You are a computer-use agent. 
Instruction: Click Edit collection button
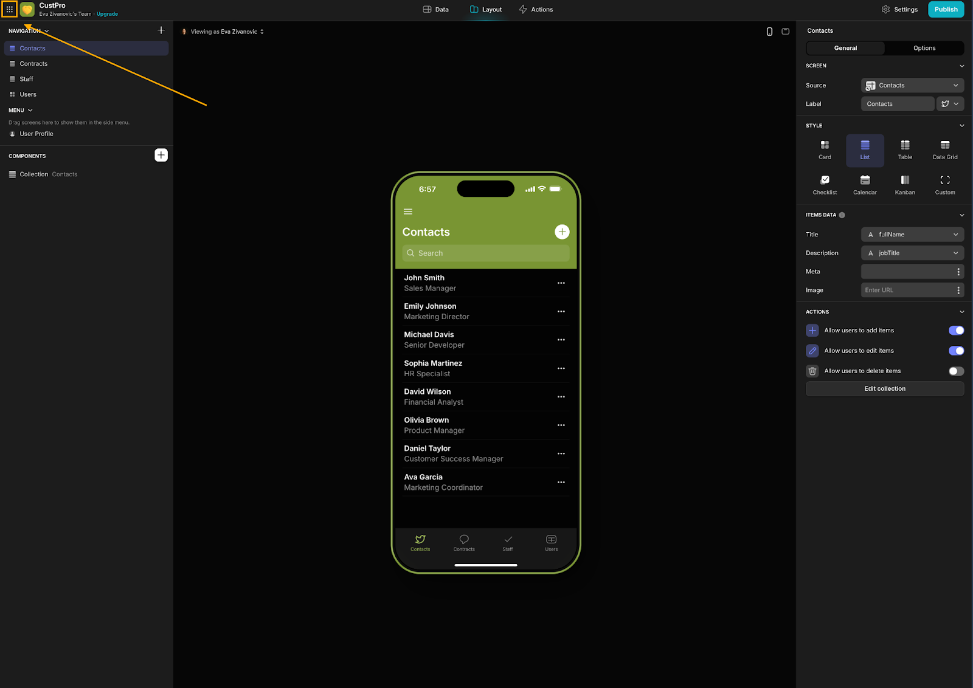coord(885,389)
